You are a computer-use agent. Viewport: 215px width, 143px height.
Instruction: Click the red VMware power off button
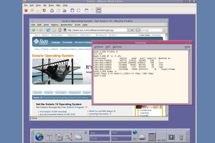(x=26, y=11)
